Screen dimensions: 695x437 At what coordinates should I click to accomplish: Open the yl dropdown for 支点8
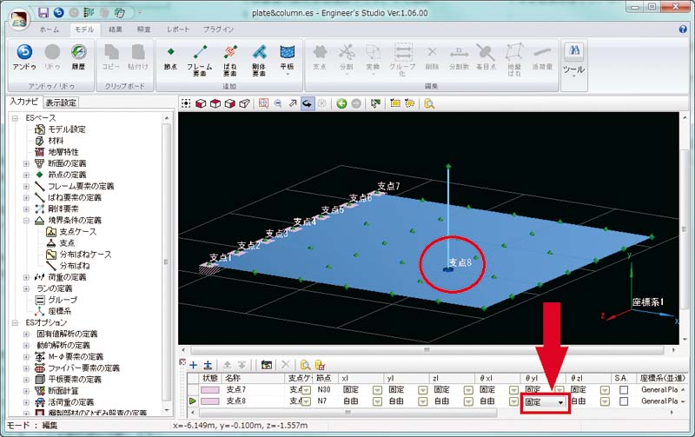click(423, 401)
